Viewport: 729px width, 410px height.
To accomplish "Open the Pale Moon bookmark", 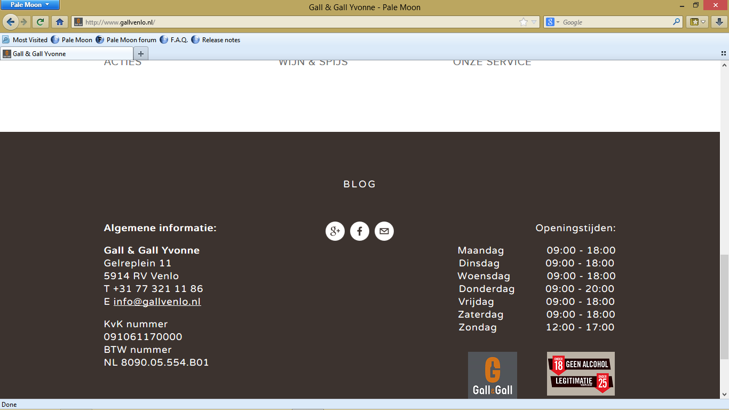I will coord(72,40).
